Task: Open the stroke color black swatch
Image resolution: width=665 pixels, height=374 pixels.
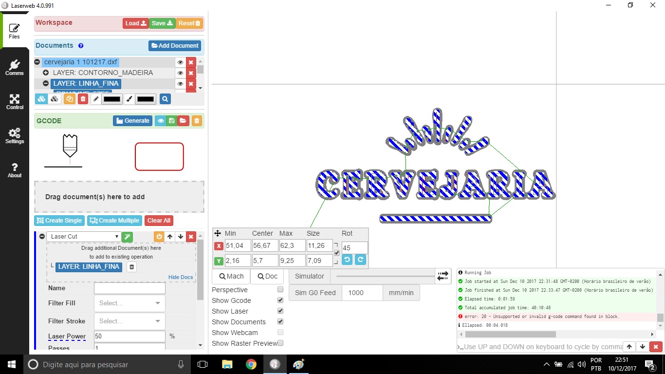Action: [112, 99]
